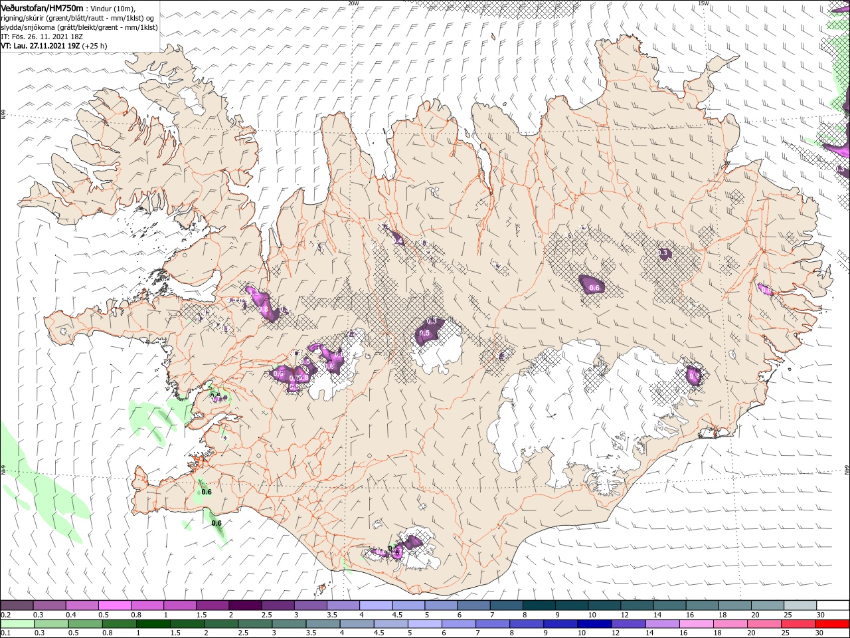Click the darkest green bottom-row swatch starting at 1
Viewport: 850px width, 638px height.
click(x=153, y=624)
